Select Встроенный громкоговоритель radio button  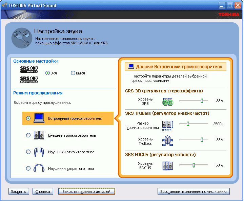[28, 118]
